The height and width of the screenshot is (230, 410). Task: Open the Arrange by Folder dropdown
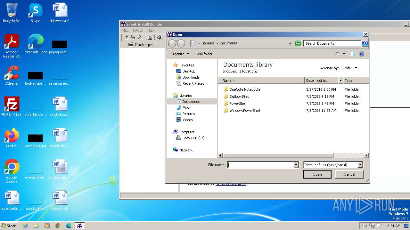[x=349, y=68]
